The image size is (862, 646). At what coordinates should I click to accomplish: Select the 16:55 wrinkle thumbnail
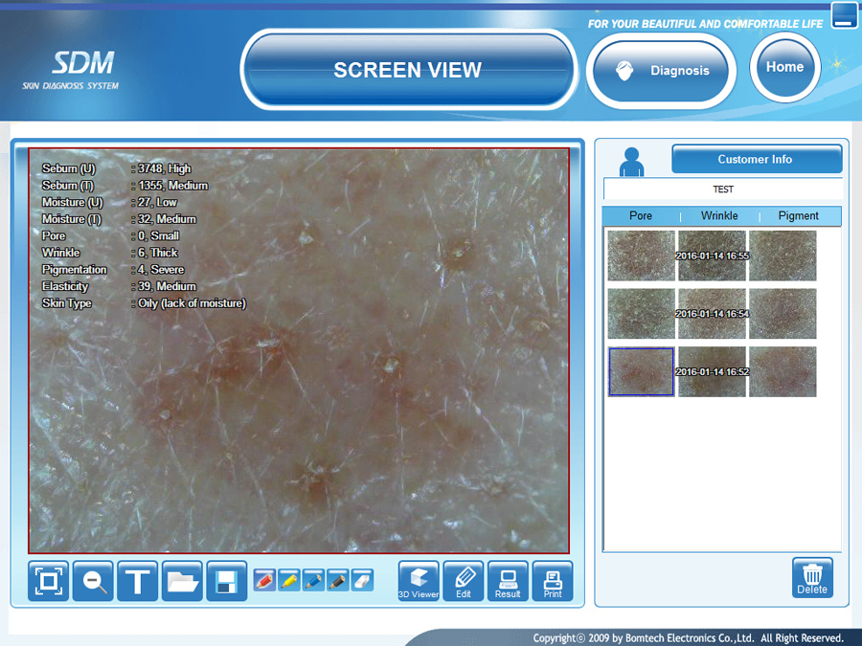click(x=712, y=256)
